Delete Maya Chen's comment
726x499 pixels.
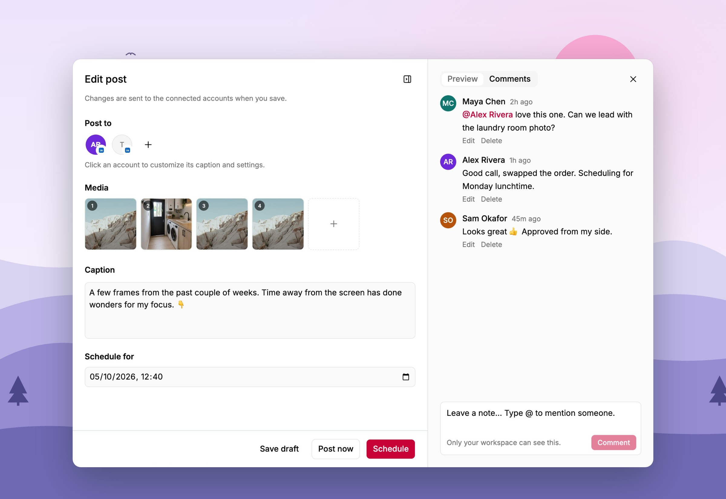pos(491,141)
